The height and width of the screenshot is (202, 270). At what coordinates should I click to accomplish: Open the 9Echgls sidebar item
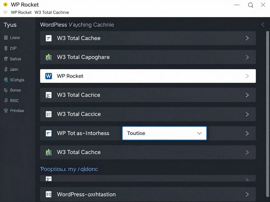click(x=17, y=80)
